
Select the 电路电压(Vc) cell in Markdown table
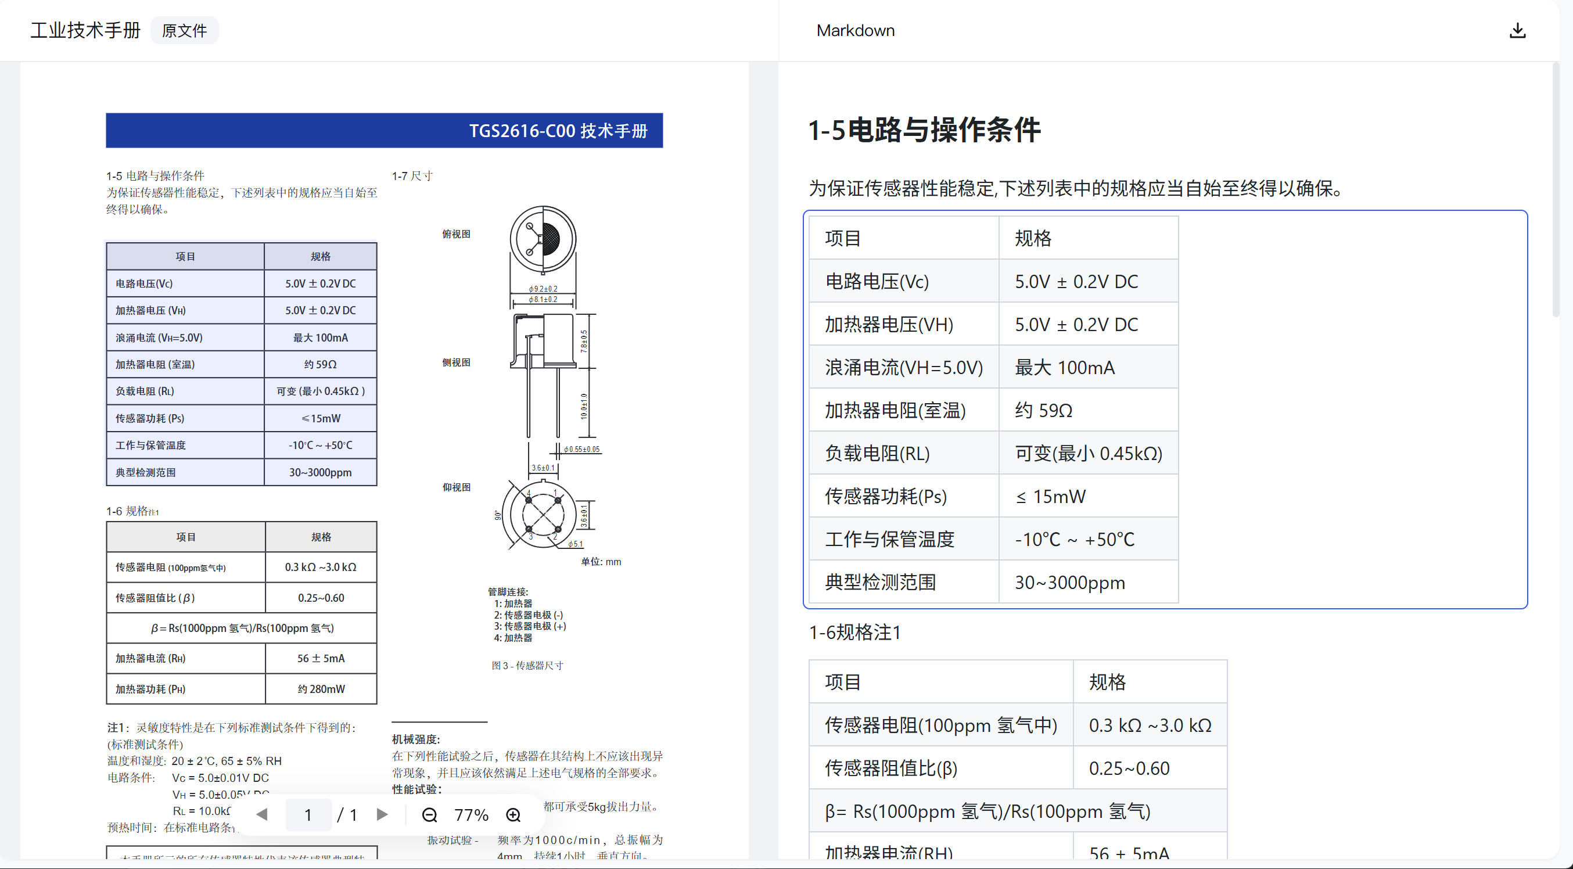877,282
